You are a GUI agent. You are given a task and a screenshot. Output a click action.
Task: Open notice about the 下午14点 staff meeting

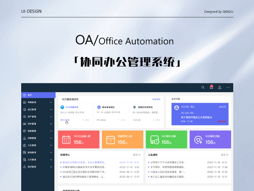[x=187, y=162]
